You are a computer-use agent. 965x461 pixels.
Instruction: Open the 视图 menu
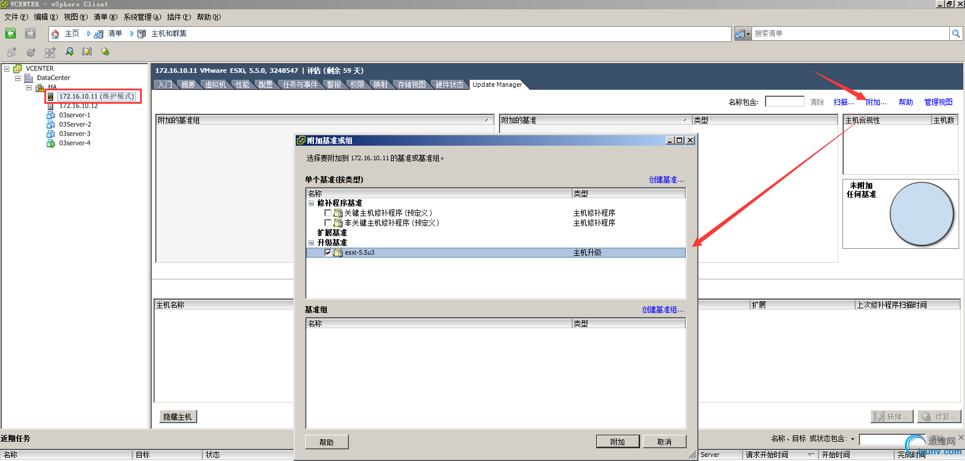(x=76, y=17)
